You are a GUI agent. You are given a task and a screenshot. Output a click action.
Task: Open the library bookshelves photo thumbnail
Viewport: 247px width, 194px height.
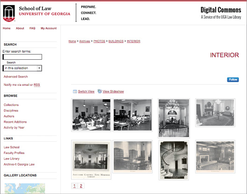[133, 157]
